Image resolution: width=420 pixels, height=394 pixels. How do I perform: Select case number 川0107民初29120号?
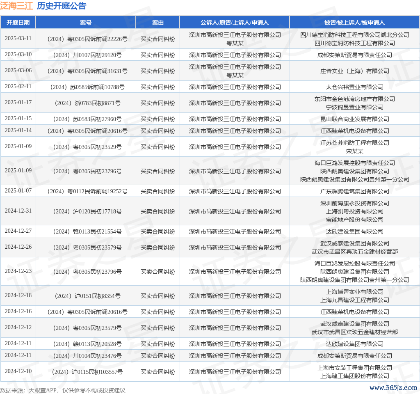tap(87, 55)
